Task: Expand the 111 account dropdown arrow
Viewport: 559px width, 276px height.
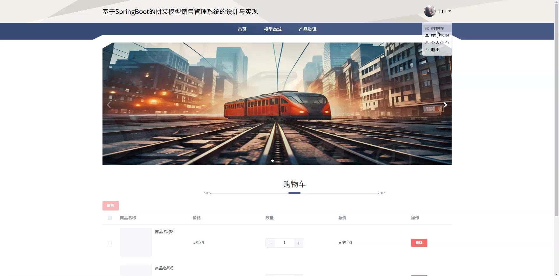Action: [450, 11]
